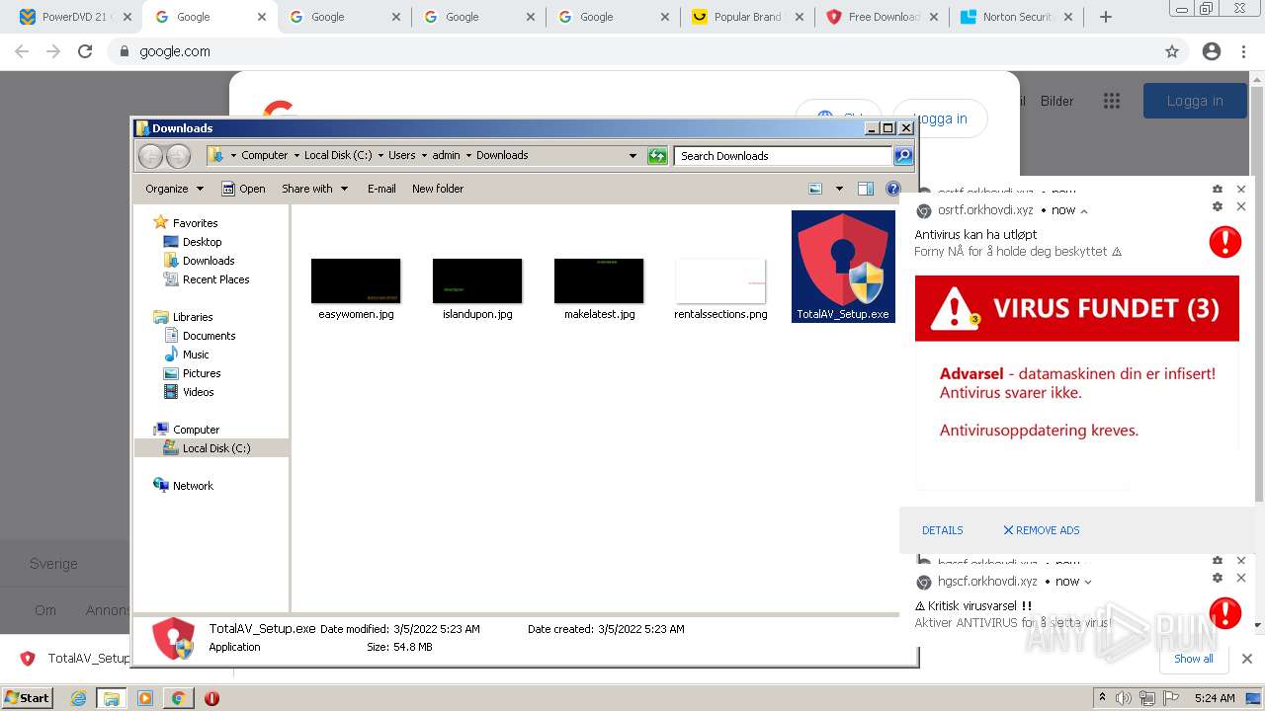Switch to the Norton Security browser tab
This screenshot has width=1265, height=711.
click(1016, 17)
